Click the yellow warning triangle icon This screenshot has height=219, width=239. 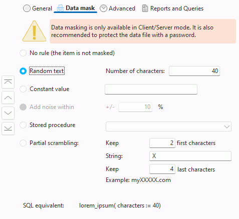coord(34,31)
